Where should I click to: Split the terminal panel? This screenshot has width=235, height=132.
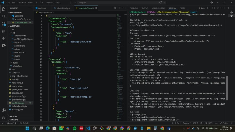pos(213,8)
